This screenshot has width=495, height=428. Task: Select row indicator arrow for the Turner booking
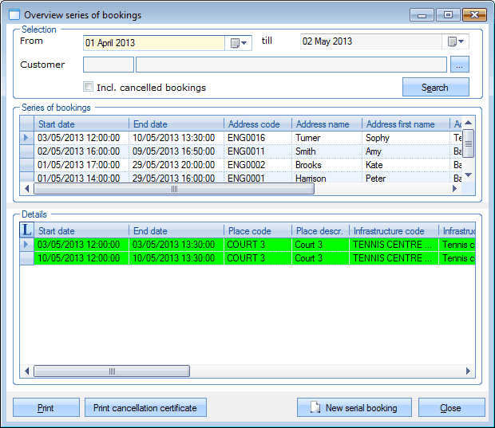pyautogui.click(x=26, y=138)
